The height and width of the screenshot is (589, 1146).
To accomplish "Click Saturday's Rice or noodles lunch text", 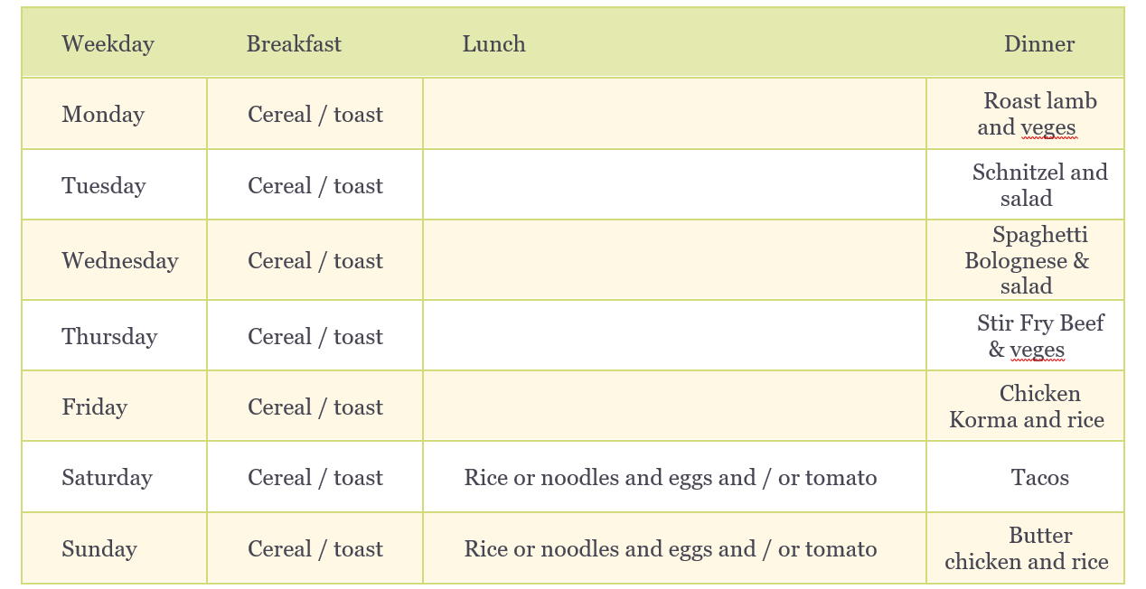I will [671, 478].
